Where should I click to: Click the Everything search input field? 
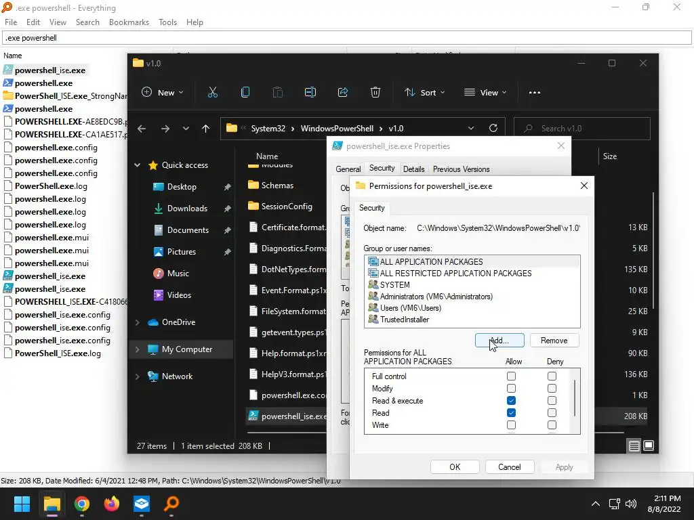[x=347, y=38]
